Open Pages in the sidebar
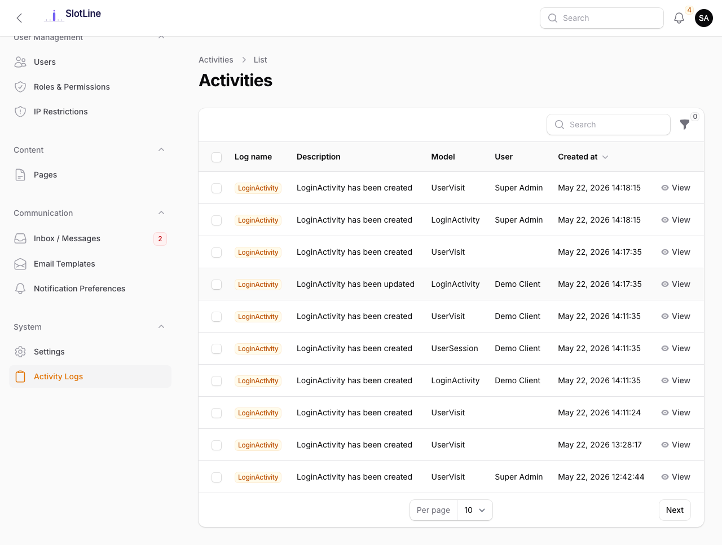722x545 pixels. pos(90,175)
